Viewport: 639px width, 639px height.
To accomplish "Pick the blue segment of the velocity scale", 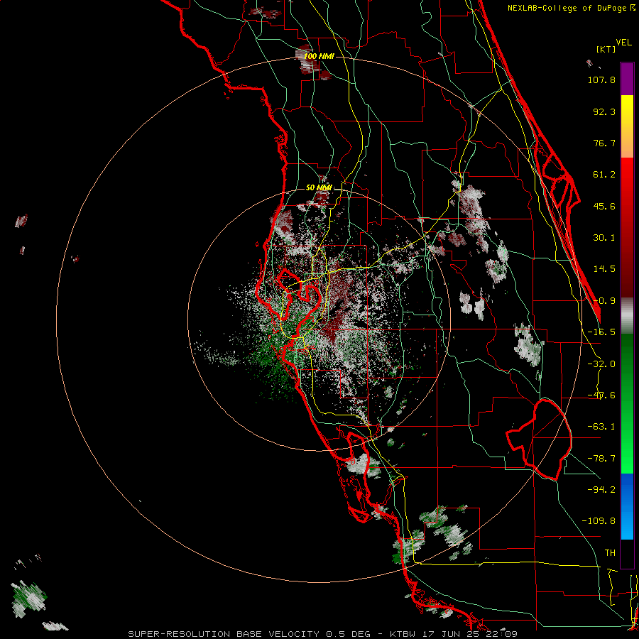I will pos(627,506).
